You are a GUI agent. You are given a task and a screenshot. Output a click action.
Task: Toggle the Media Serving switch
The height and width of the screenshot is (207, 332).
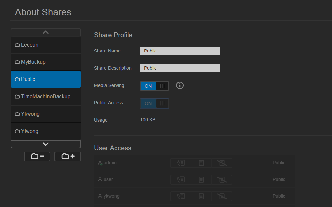click(154, 86)
